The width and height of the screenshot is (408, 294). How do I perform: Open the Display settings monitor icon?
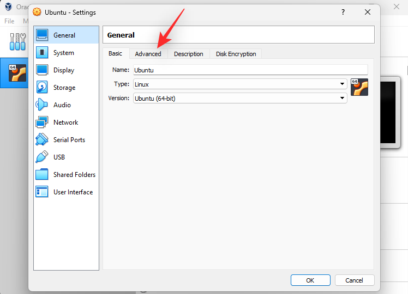[43, 70]
